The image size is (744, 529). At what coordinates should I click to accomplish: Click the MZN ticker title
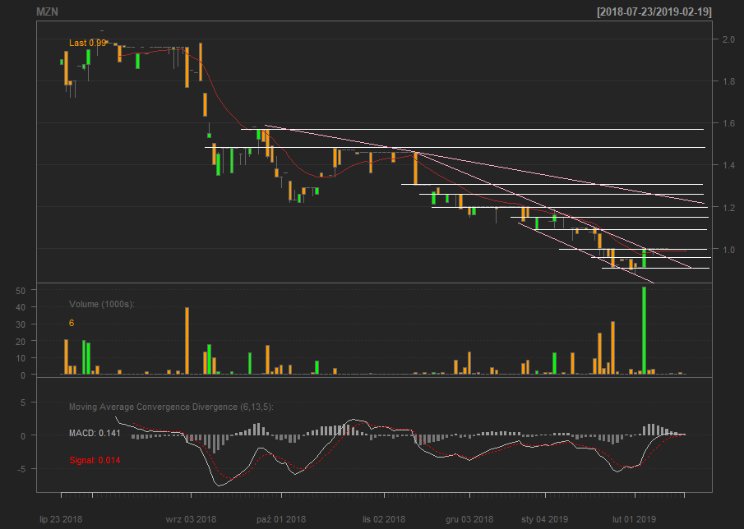point(48,11)
